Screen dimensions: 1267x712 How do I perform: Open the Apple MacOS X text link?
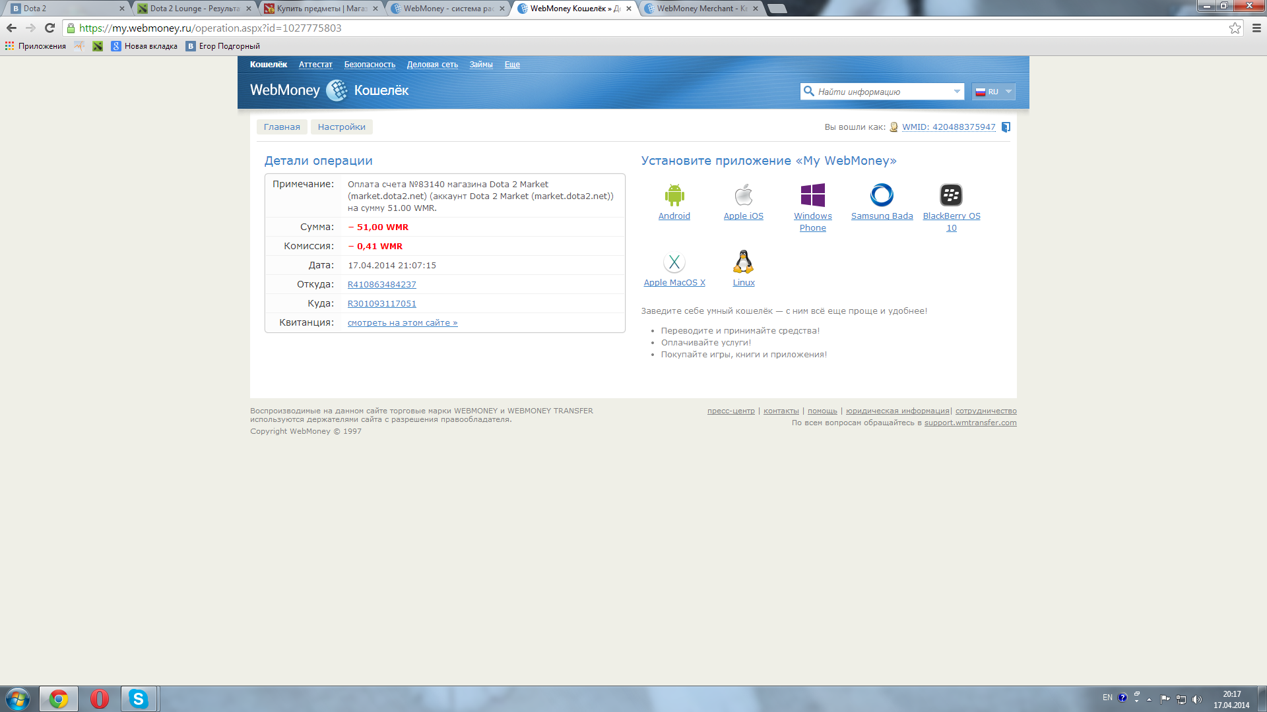674,283
